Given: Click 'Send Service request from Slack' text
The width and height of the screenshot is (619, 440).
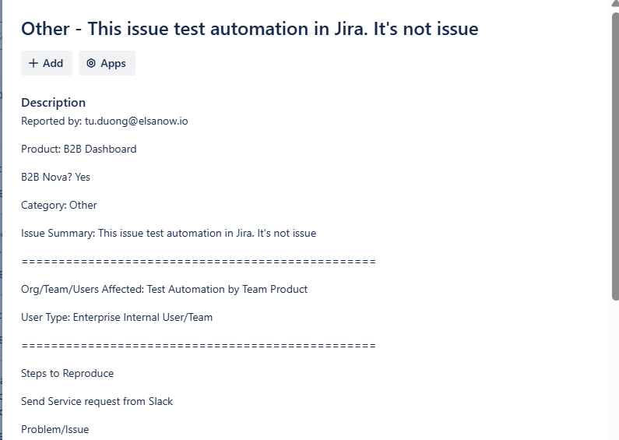Looking at the screenshot, I should pos(97,401).
